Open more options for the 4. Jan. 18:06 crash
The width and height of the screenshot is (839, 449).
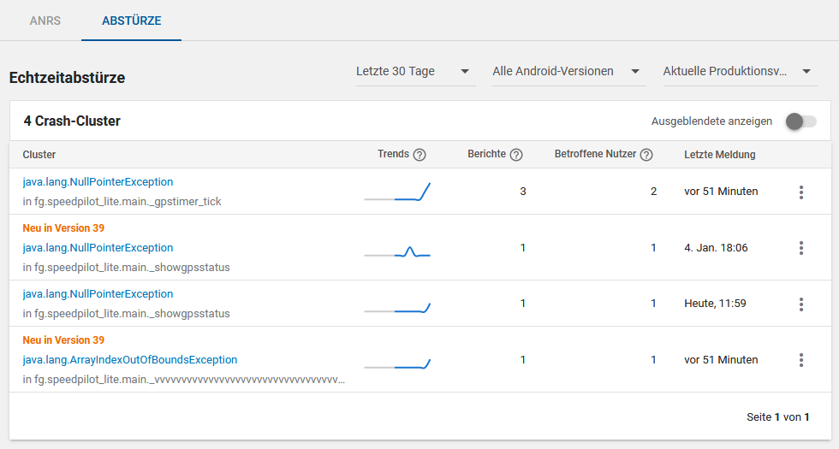tap(801, 248)
